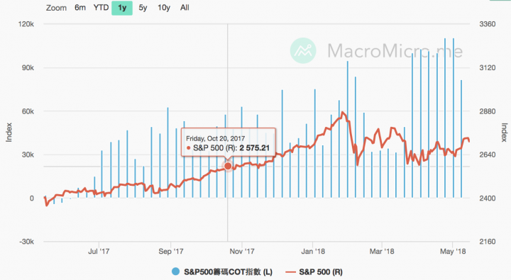Click the Friday, Oct 20, 2017 tooltip date
511x280 pixels.
click(x=216, y=138)
